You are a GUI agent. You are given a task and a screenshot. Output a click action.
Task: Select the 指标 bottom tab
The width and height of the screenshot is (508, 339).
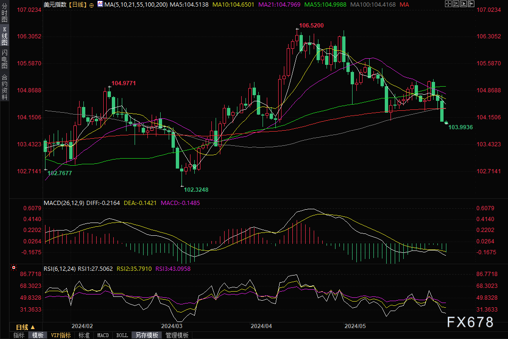pos(19,335)
